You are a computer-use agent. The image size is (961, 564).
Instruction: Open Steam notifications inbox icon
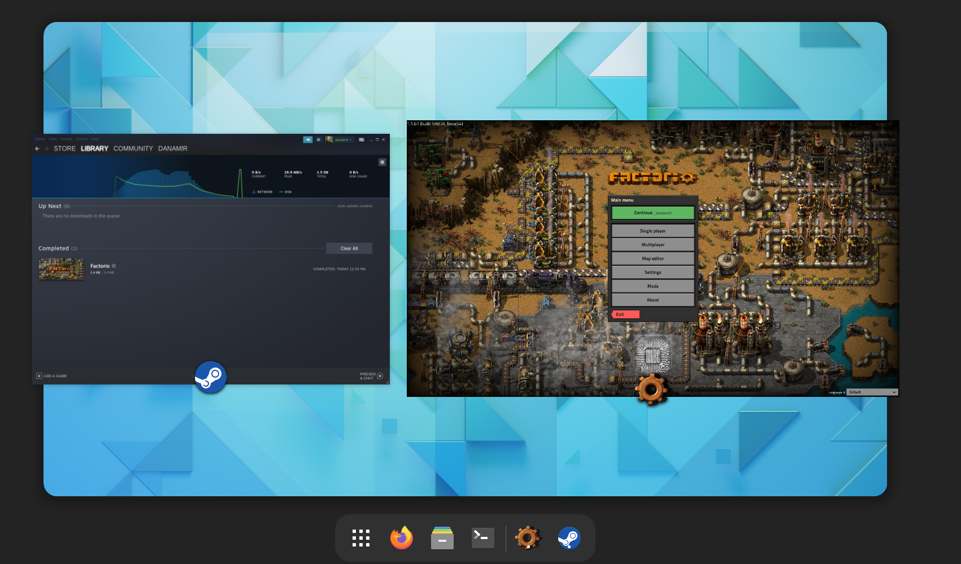[x=319, y=139]
